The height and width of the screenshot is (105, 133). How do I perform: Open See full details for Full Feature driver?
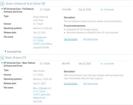pyautogui.click(x=71, y=39)
